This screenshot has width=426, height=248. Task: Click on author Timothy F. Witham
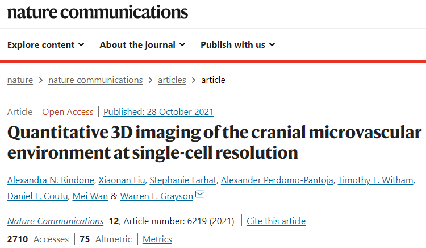click(375, 180)
